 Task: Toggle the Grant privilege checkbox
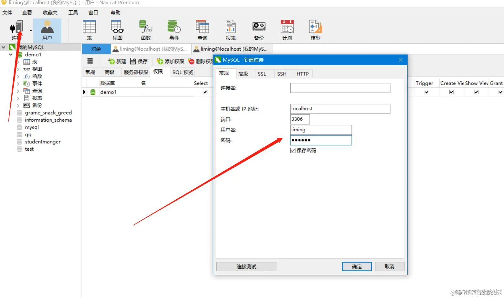click(x=501, y=92)
